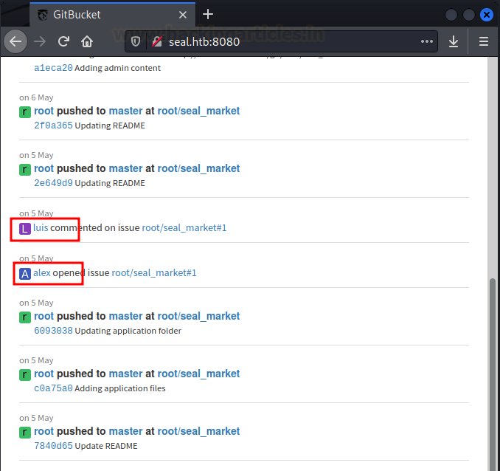Click root avatar beside commit 2e649d9
The image size is (500, 471).
pyautogui.click(x=25, y=170)
